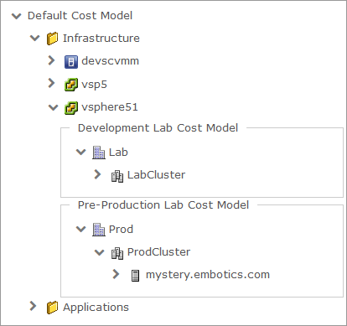Click the ProdCluster cluster icon

(117, 253)
